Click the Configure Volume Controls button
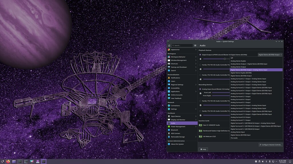293x164 pixels. [x=270, y=145]
